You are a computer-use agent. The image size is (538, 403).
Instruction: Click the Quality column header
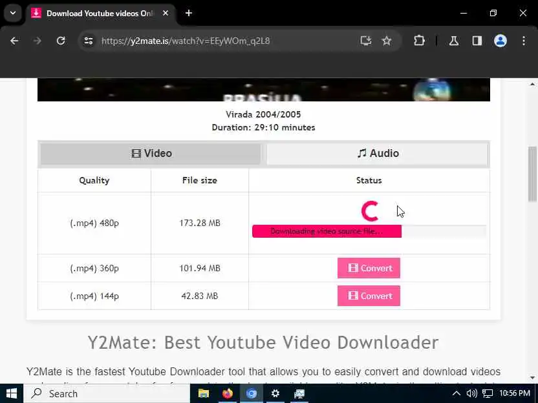pyautogui.click(x=94, y=180)
